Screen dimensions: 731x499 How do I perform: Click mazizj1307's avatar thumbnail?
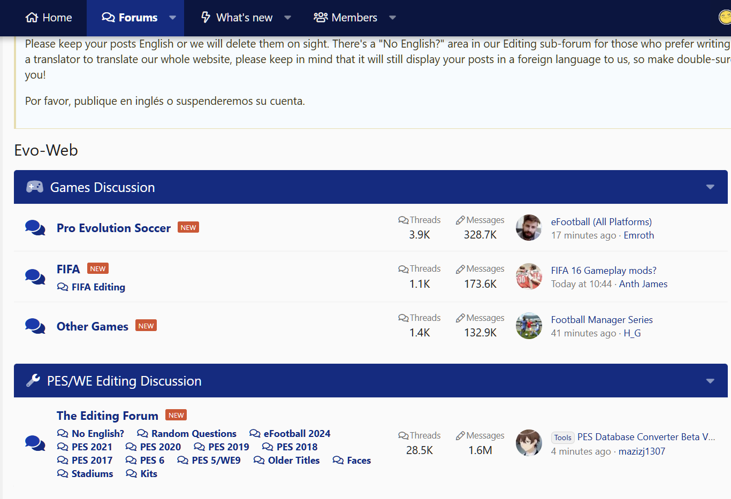pyautogui.click(x=529, y=443)
